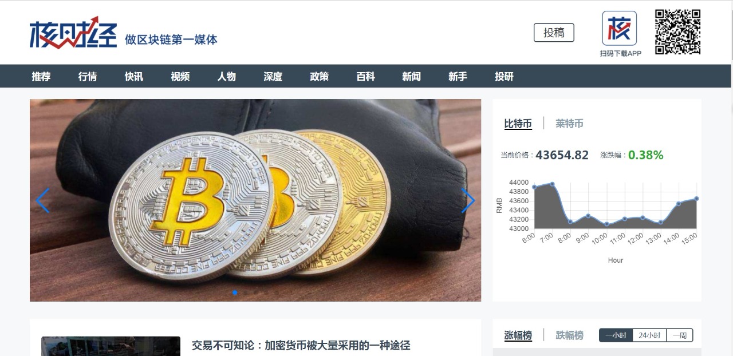Open the 百科 section
The image size is (733, 356).
(366, 76)
